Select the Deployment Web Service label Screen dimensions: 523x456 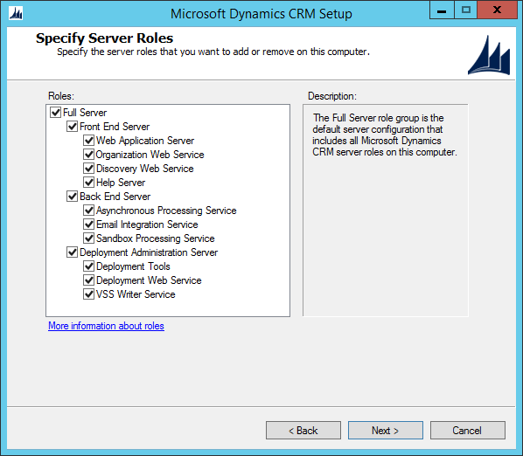(x=149, y=280)
